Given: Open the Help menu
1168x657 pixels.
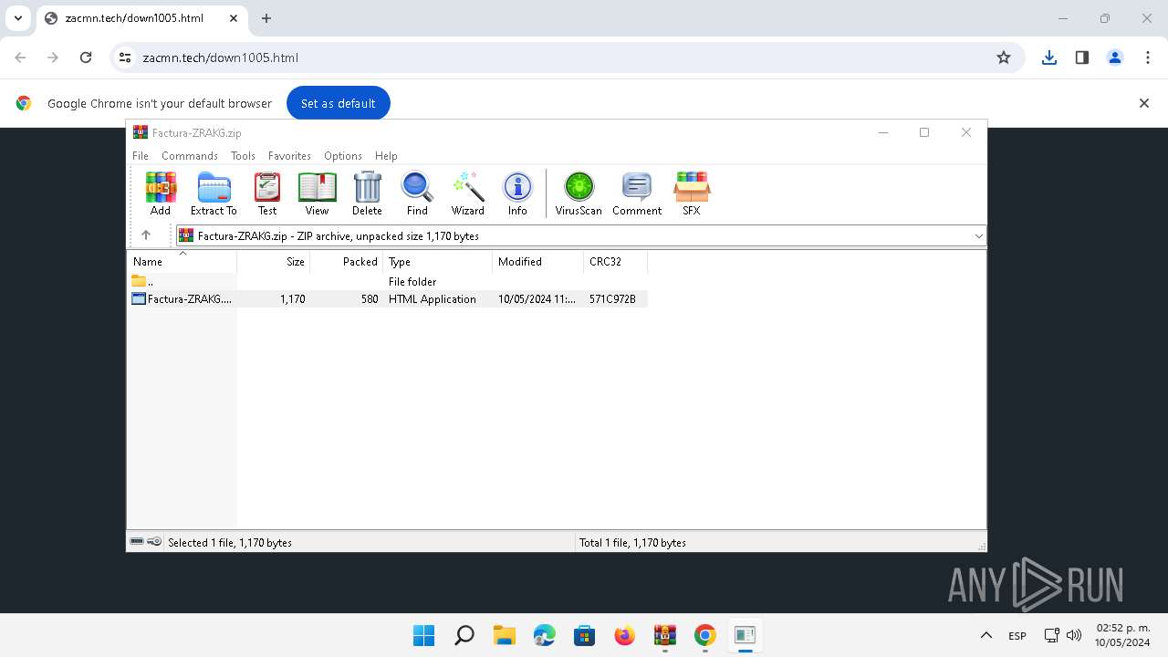Looking at the screenshot, I should (x=386, y=156).
